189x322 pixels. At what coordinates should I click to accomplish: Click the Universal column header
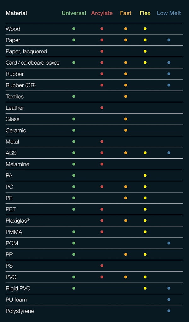pyautogui.click(x=74, y=13)
